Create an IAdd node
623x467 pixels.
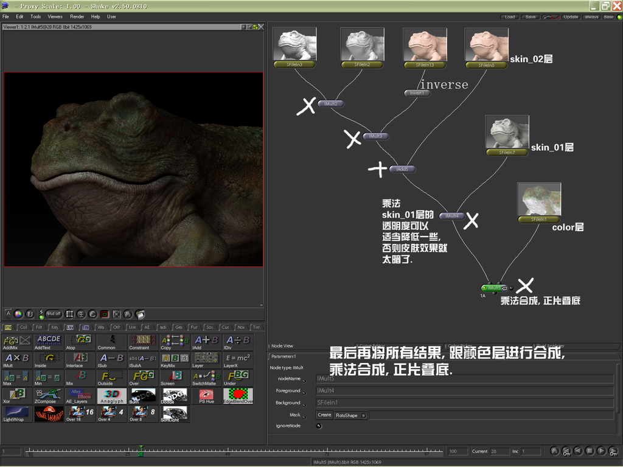[x=206, y=342]
